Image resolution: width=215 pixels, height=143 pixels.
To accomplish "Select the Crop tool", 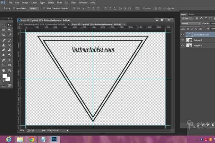I will (x=4, y=35).
